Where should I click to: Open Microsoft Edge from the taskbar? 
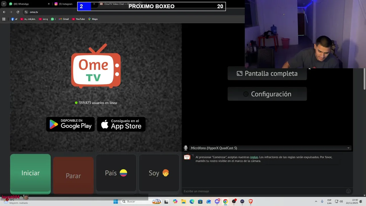[x=192, y=201]
